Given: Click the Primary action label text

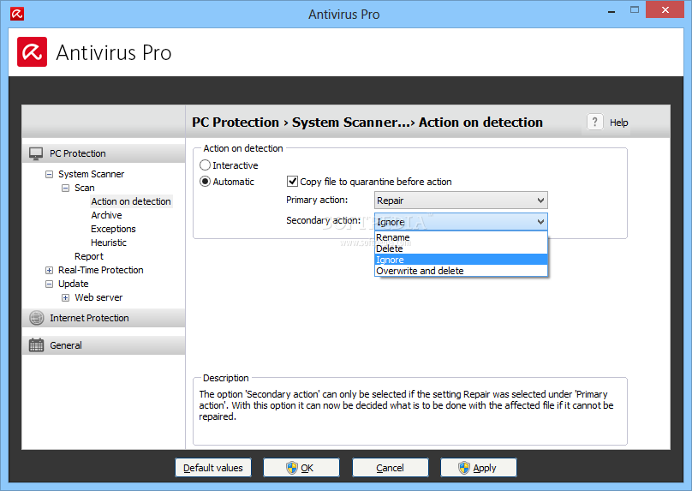Looking at the screenshot, I should point(317,200).
